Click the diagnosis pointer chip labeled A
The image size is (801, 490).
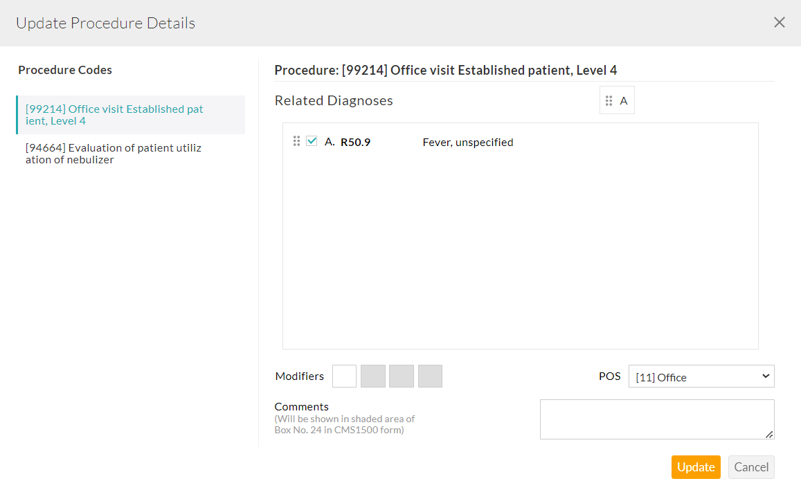pyautogui.click(x=624, y=101)
